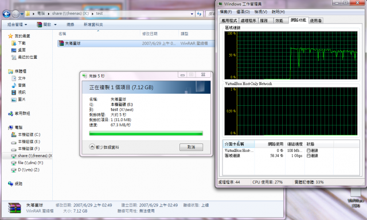Switch to the 處理程序 tab in Task Manager

coord(248,21)
